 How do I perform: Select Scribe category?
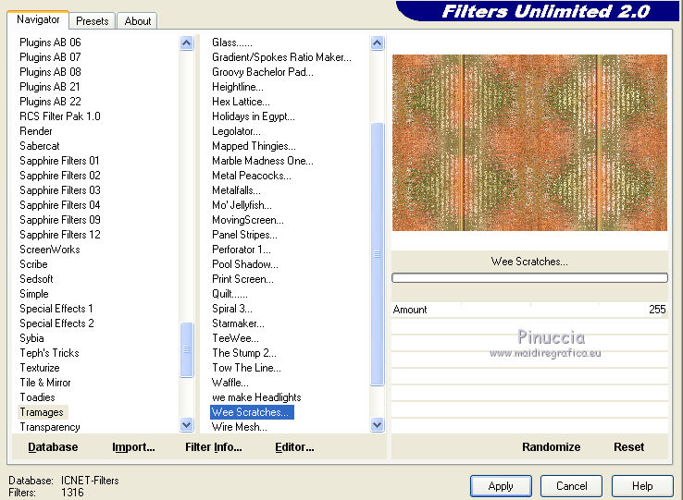(x=33, y=264)
